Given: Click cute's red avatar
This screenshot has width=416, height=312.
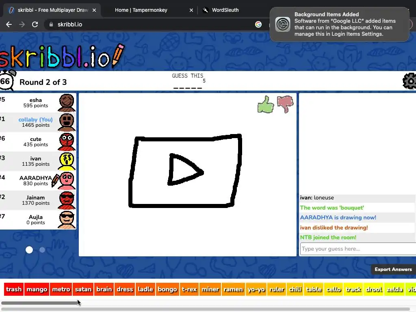Looking at the screenshot, I should pos(67,142).
